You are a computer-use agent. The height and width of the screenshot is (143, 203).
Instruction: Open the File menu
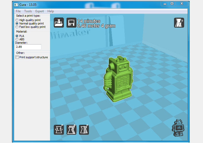click(x=18, y=11)
